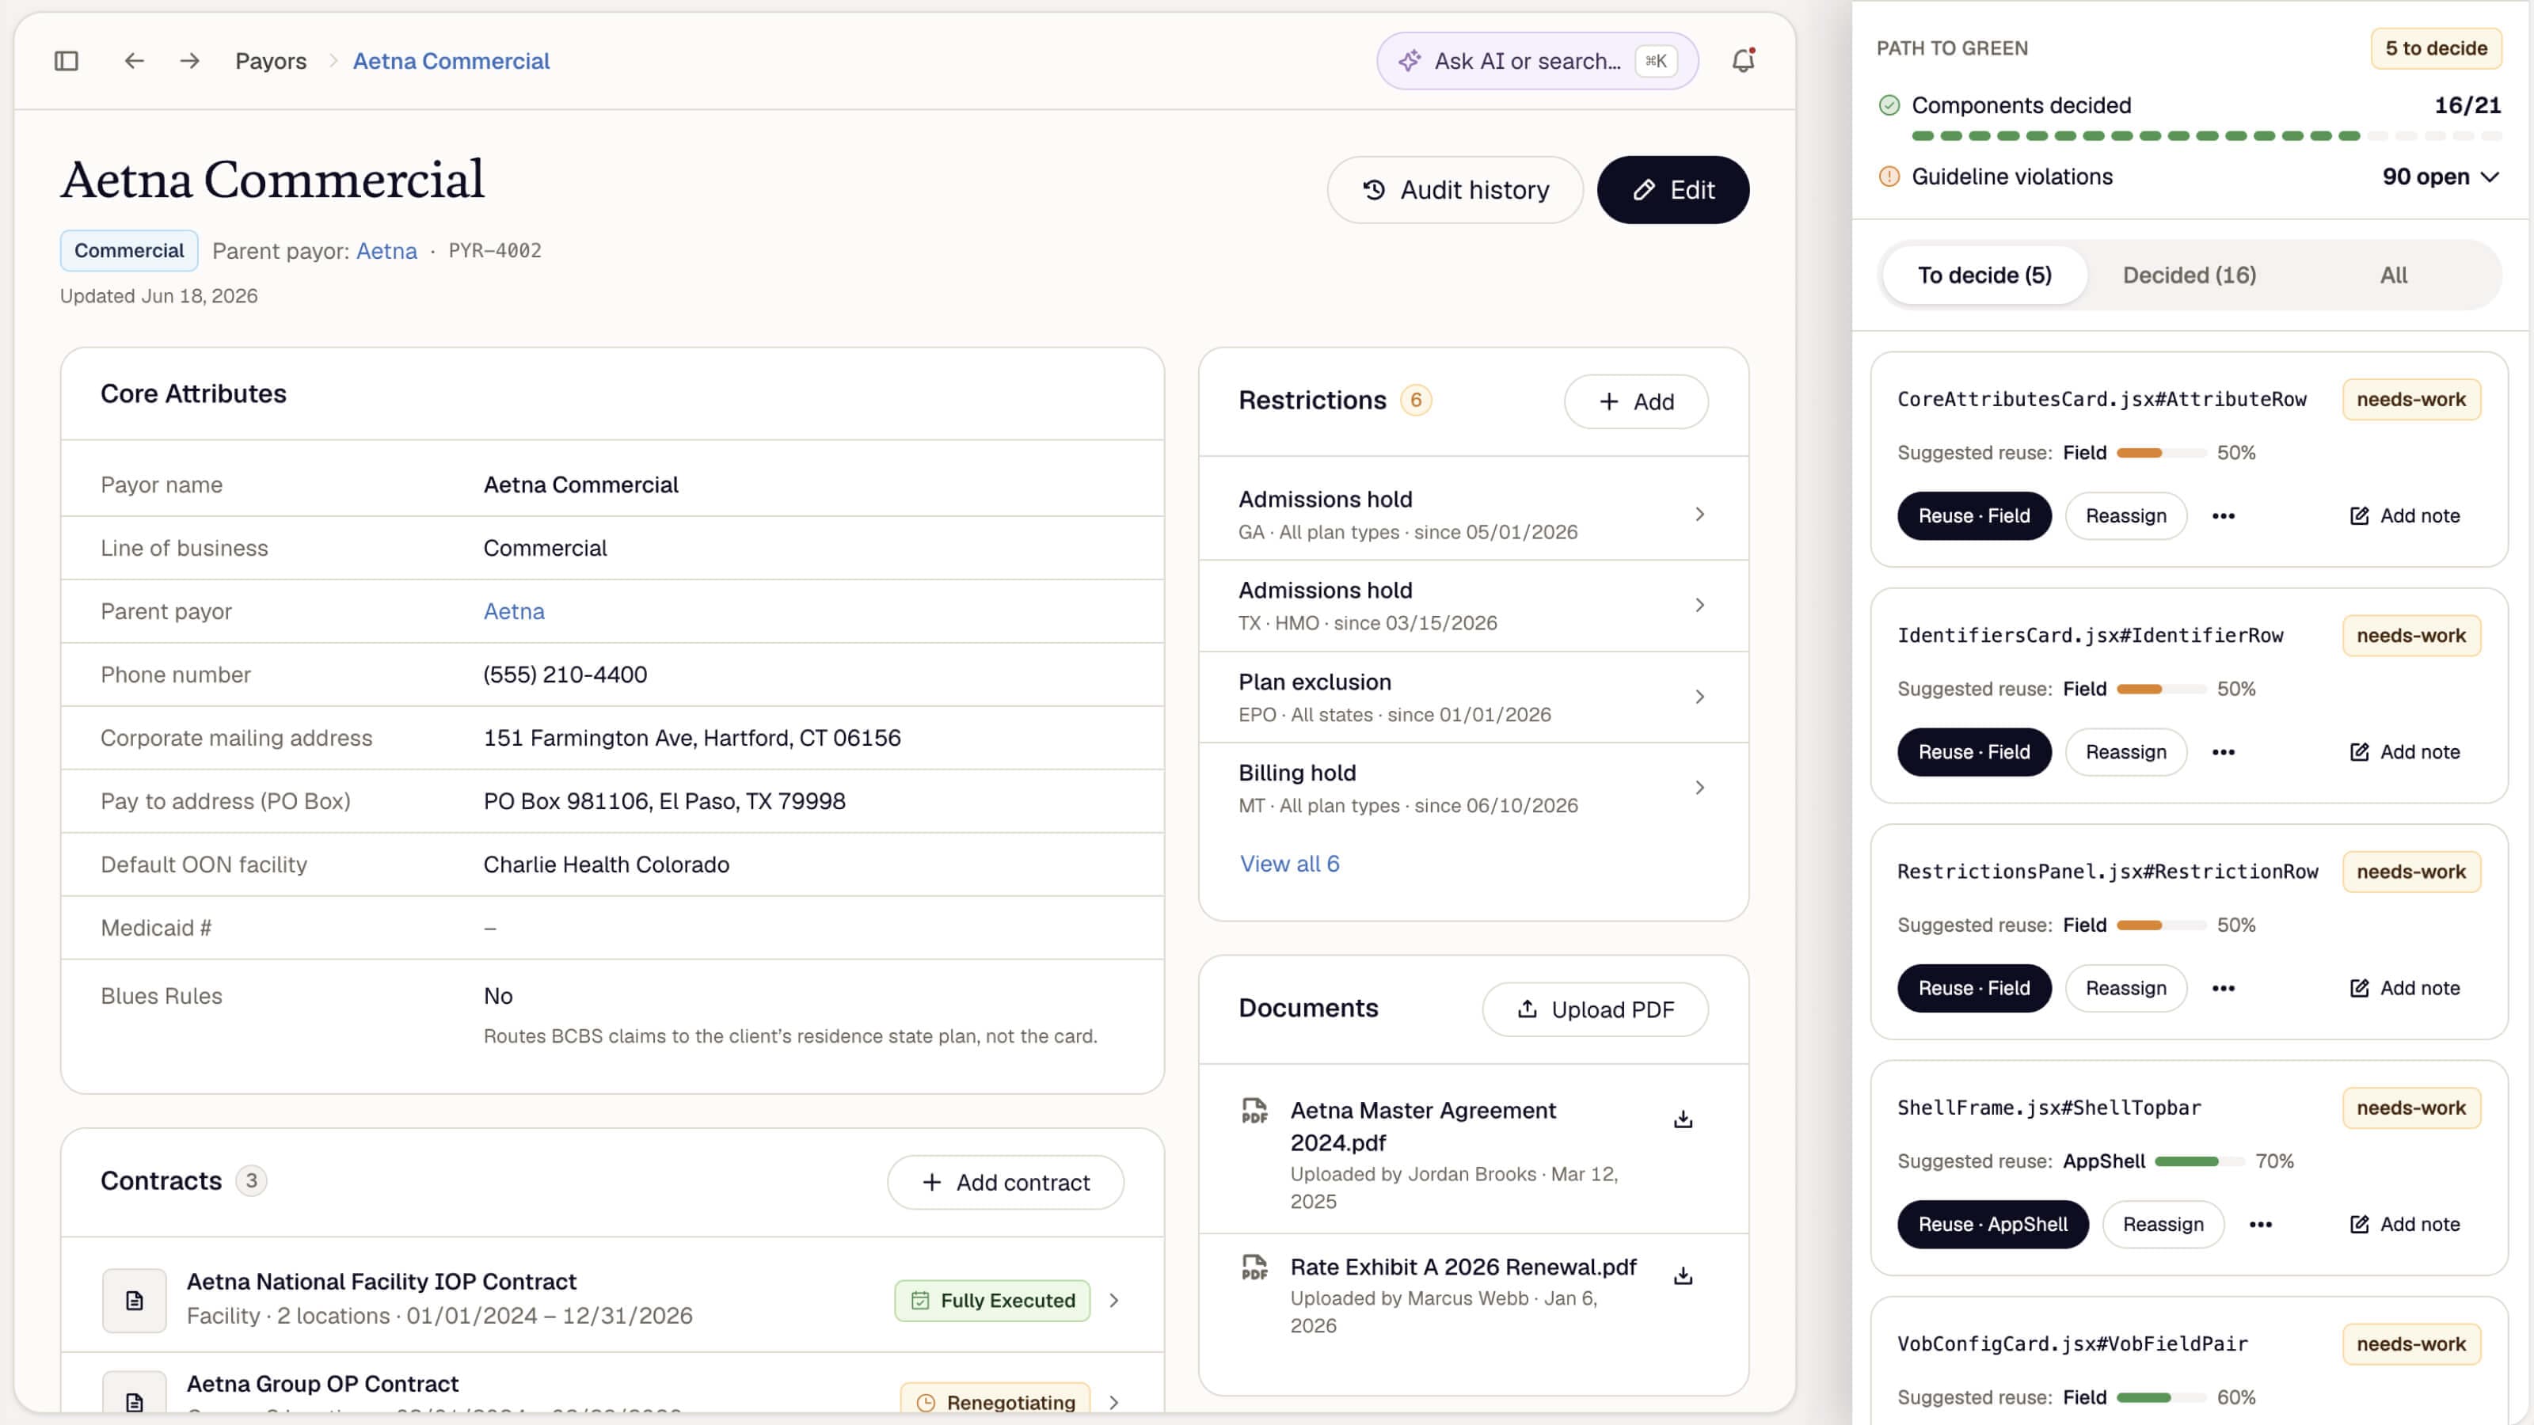
Task: Expand GA Admissions hold restriction
Action: point(1699,515)
